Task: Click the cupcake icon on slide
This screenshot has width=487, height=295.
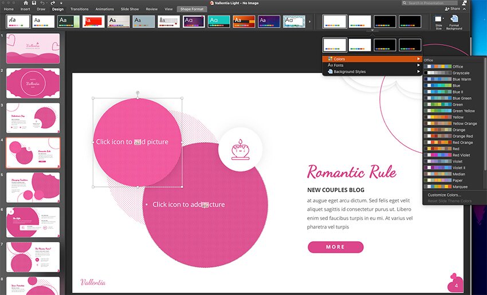Action: tap(240, 149)
